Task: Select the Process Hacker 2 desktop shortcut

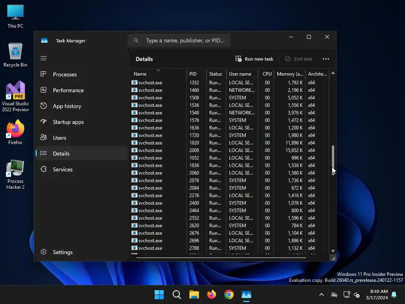Action: coord(15,175)
